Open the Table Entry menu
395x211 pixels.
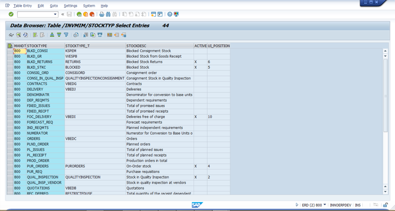pos(23,6)
